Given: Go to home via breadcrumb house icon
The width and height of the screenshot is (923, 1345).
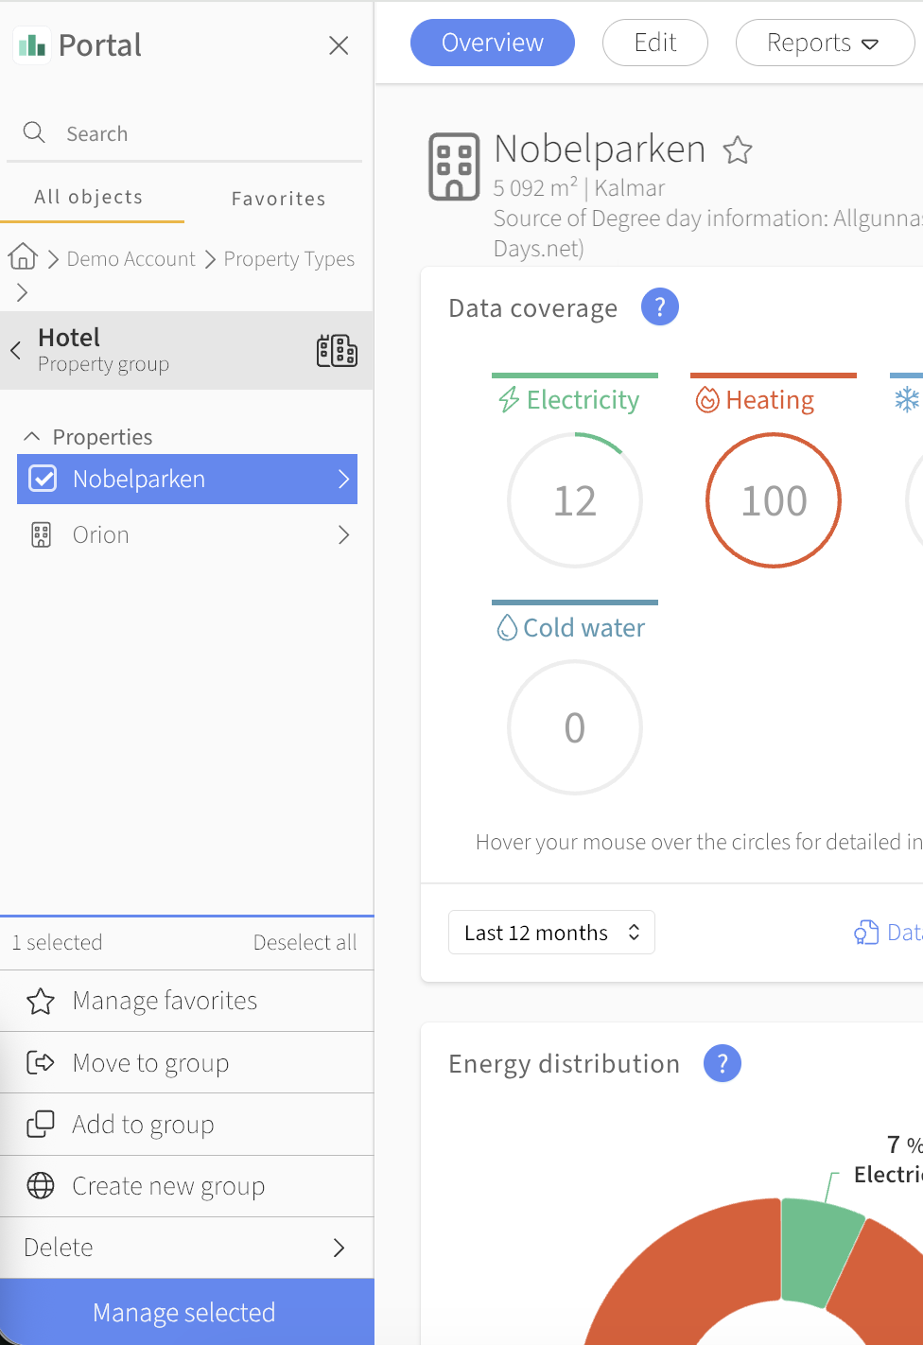Looking at the screenshot, I should pos(23,257).
